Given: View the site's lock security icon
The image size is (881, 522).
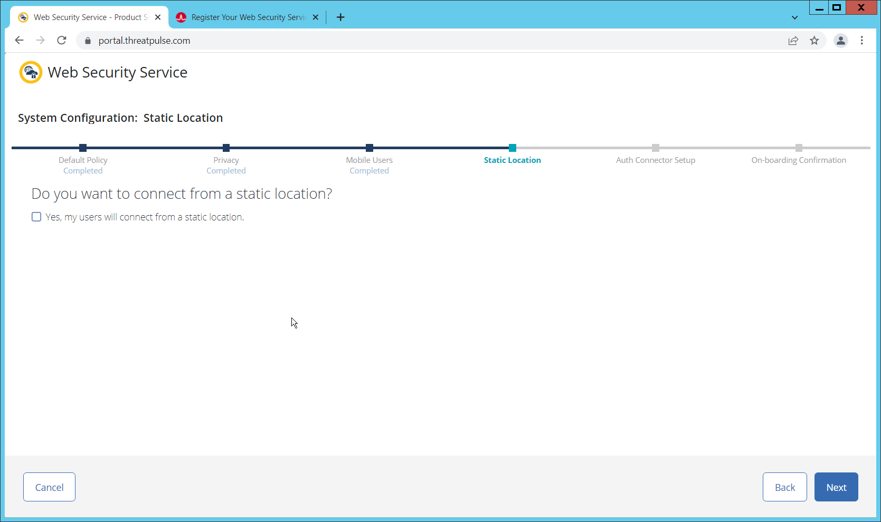Looking at the screenshot, I should point(88,41).
